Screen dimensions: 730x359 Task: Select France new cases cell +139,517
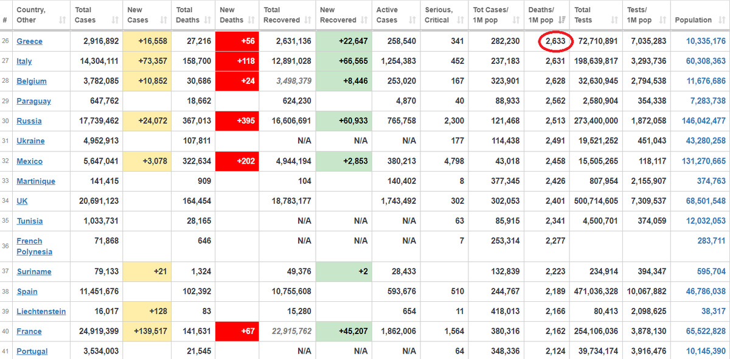pos(147,332)
